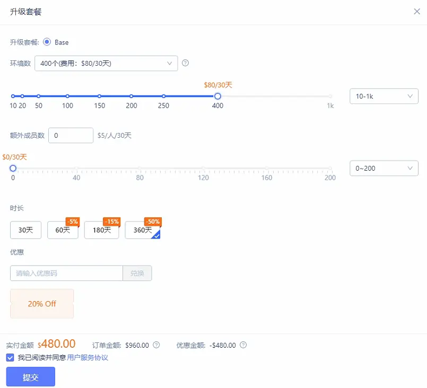Select the Base plan radio button
This screenshot has width=427, height=388.
pos(47,42)
